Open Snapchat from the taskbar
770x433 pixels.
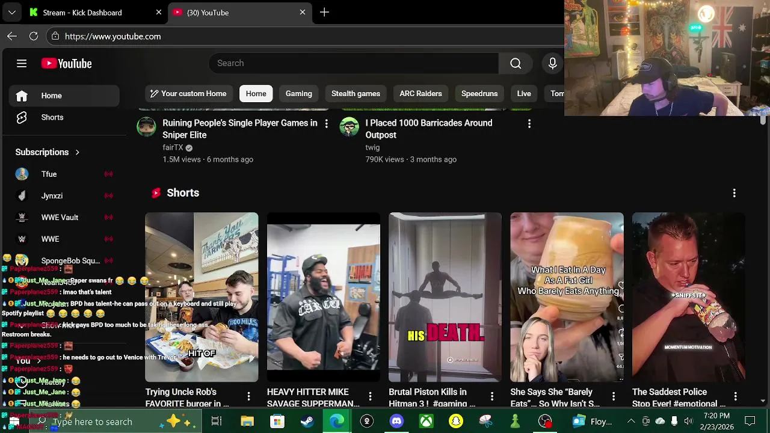click(455, 421)
